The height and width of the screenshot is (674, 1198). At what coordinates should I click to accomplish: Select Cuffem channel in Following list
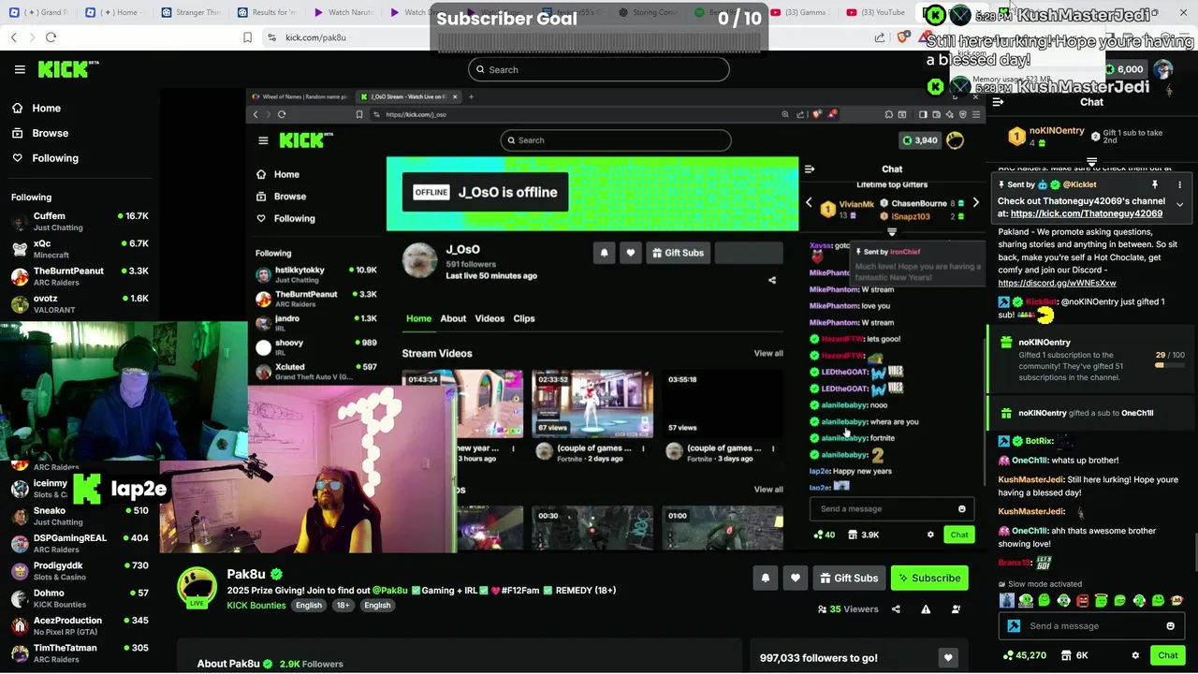[80, 221]
